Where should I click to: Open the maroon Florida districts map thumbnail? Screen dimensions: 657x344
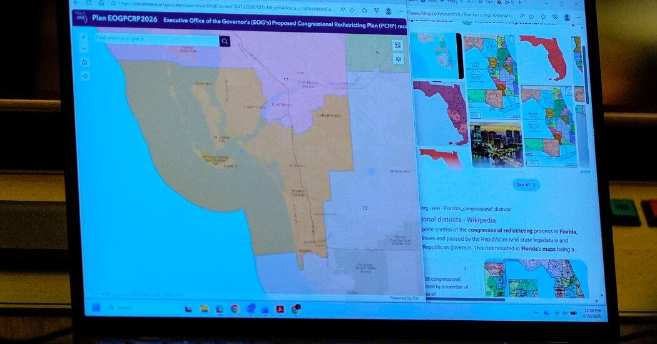pyautogui.click(x=440, y=113)
